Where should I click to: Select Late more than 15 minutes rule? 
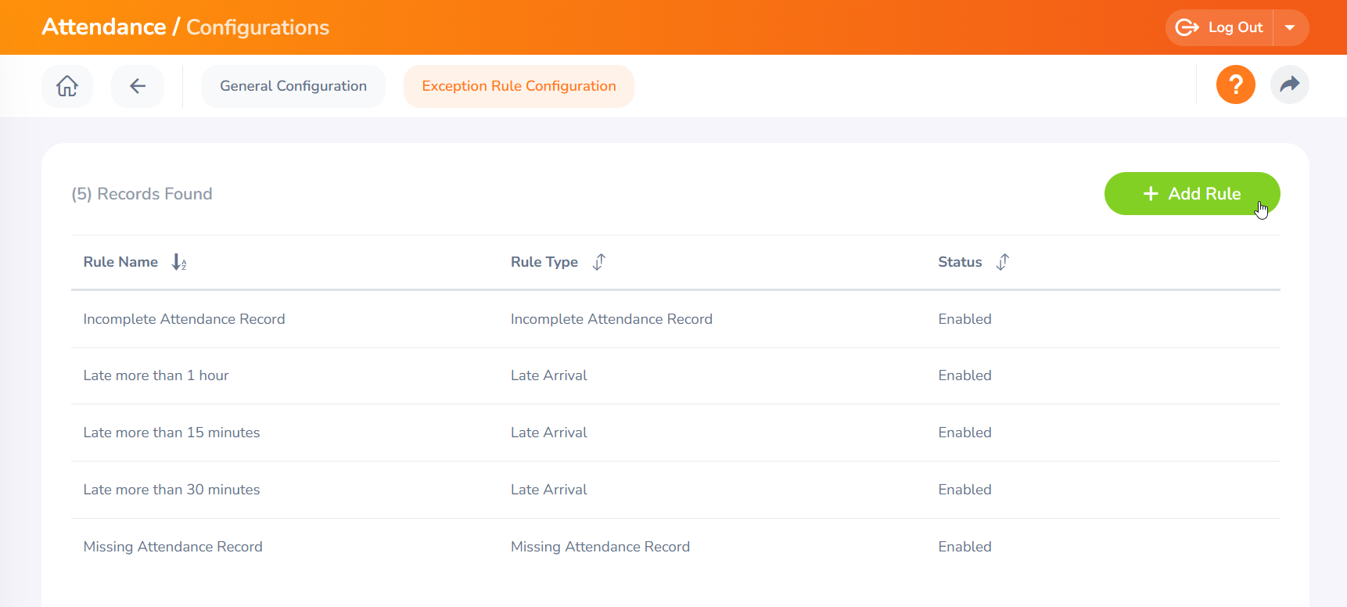pyautogui.click(x=171, y=433)
